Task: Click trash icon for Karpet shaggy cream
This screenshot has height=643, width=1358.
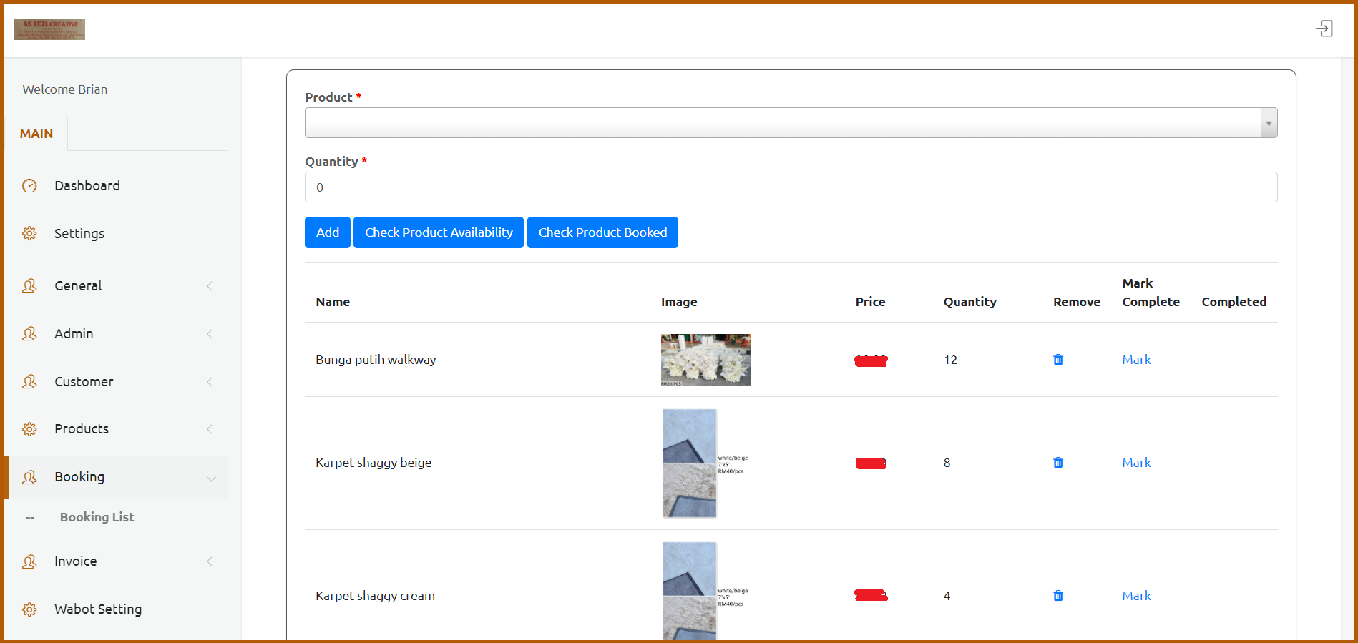Action: point(1057,596)
